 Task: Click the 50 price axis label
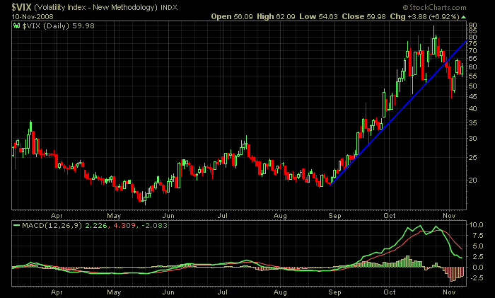472,86
